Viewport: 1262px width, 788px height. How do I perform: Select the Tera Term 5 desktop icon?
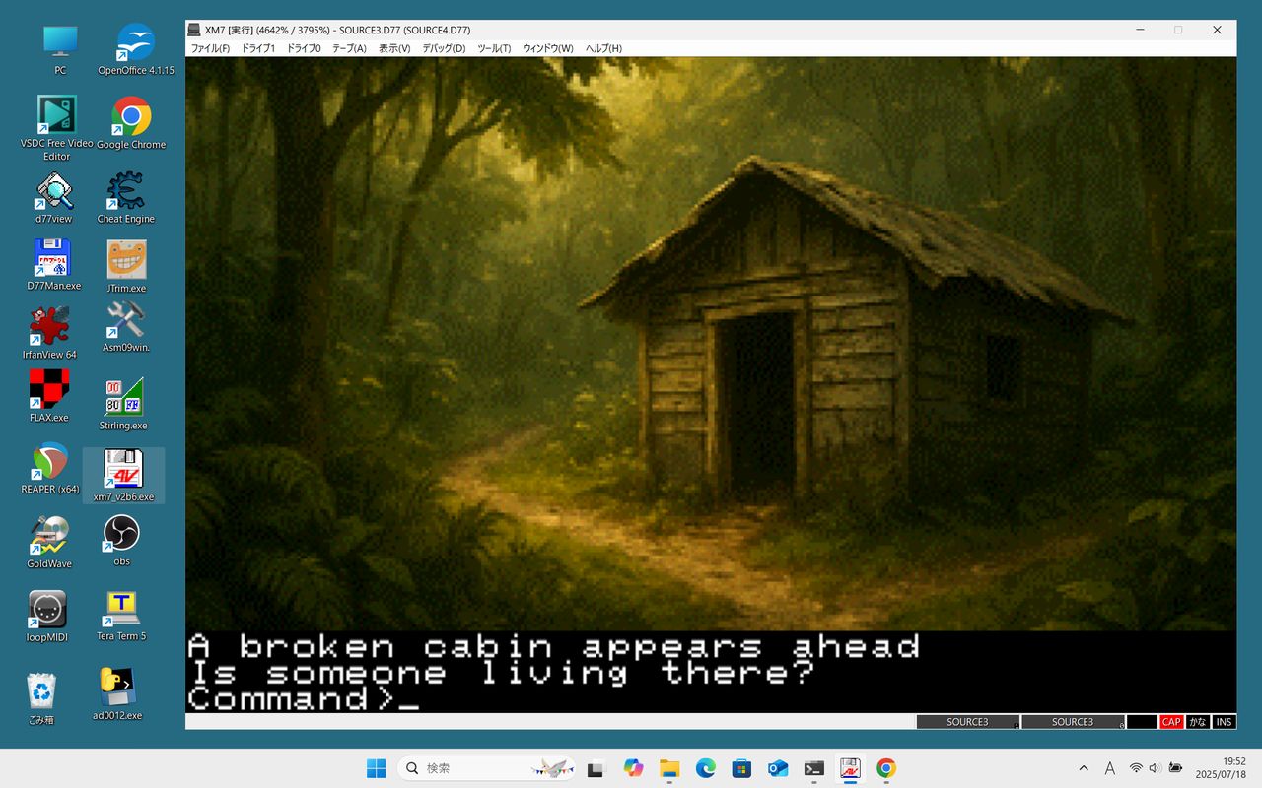[x=121, y=616]
